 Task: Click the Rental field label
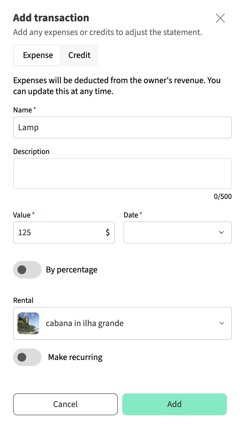[23, 300]
